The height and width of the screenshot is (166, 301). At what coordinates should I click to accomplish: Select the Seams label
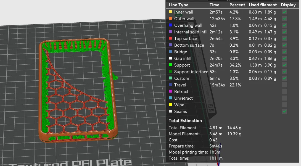[x=180, y=111]
